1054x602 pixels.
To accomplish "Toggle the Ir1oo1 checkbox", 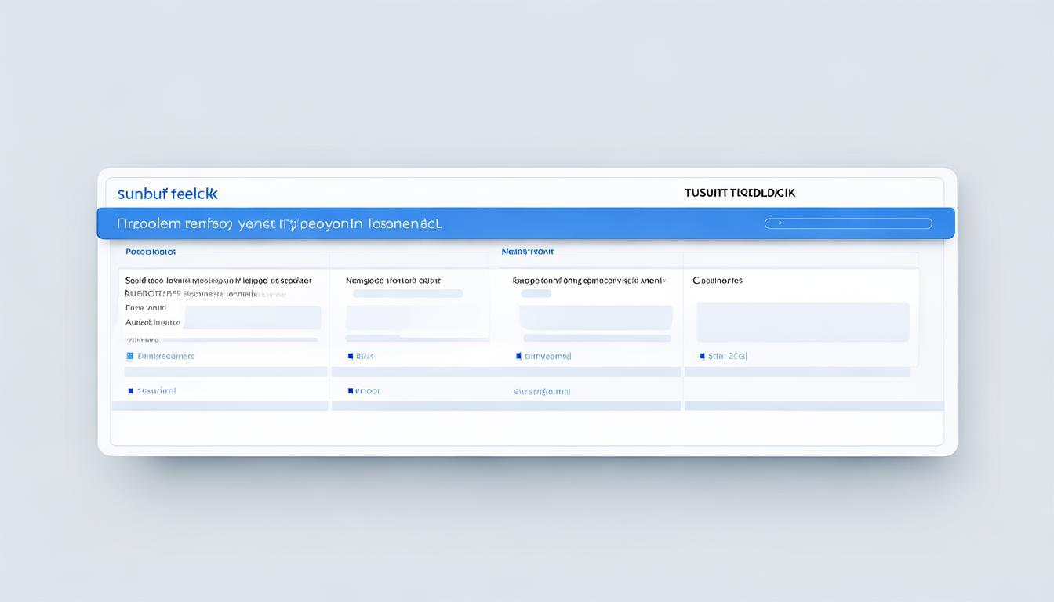I will [x=351, y=390].
